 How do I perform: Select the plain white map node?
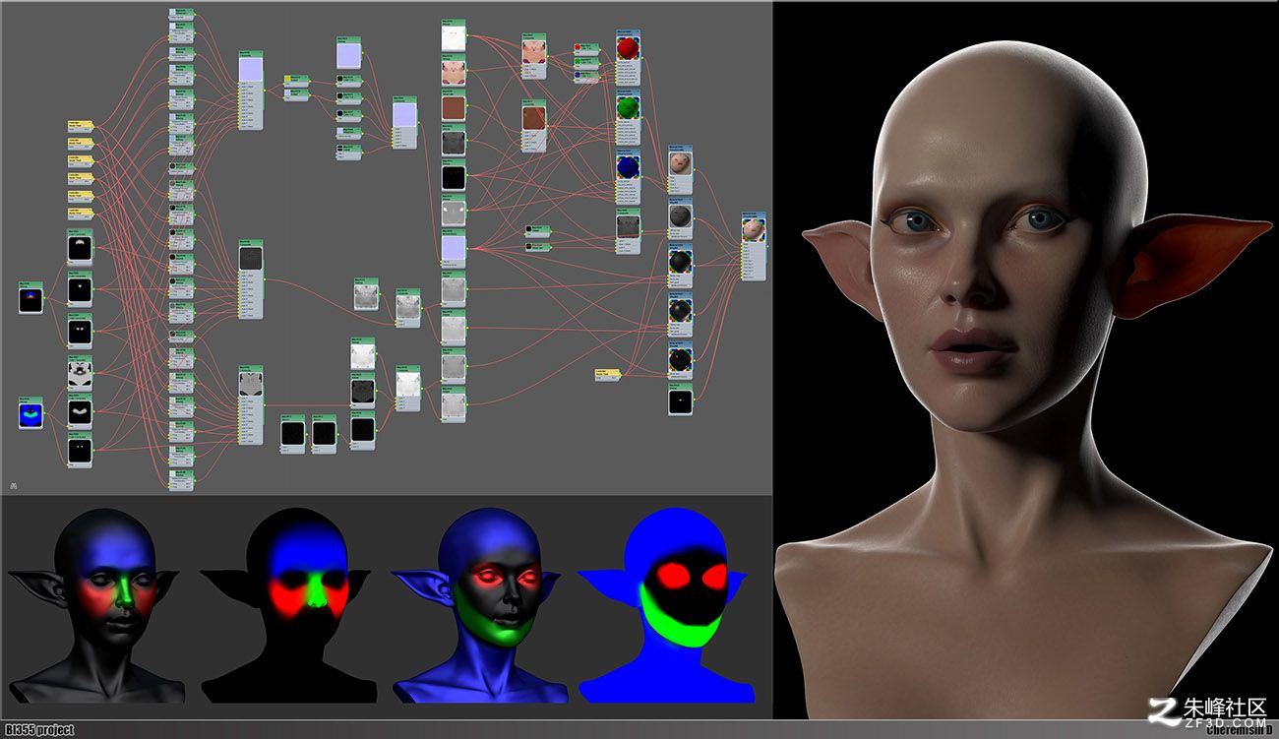(x=453, y=37)
